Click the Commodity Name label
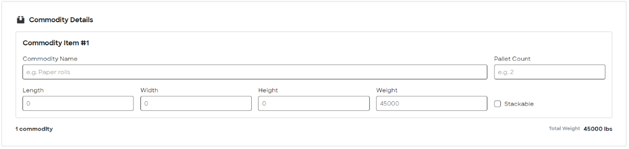Image resolution: width=629 pixels, height=149 pixels. coord(50,59)
